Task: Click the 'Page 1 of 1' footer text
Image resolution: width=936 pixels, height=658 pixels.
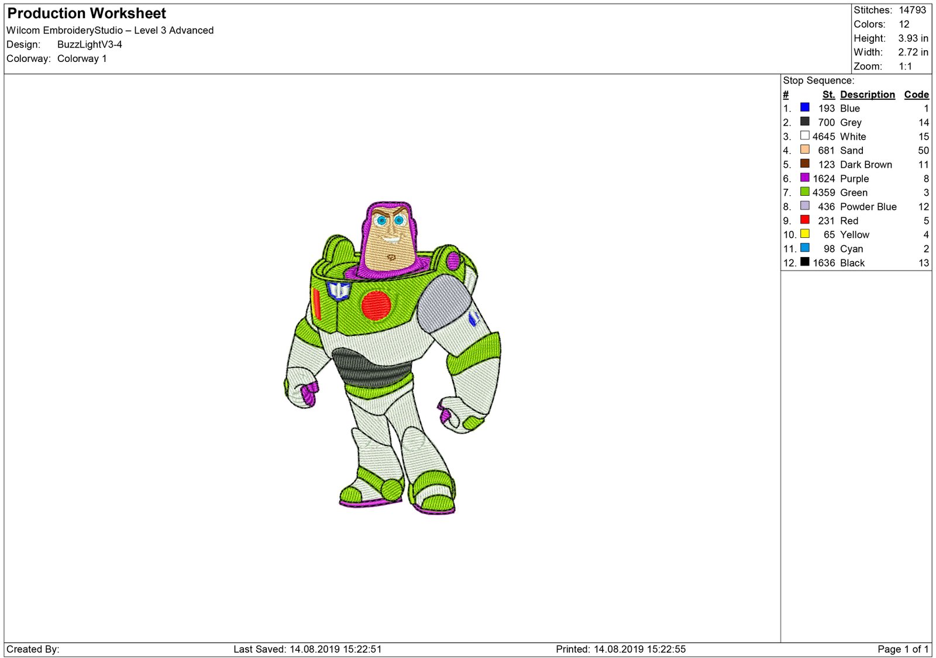Action: (903, 649)
